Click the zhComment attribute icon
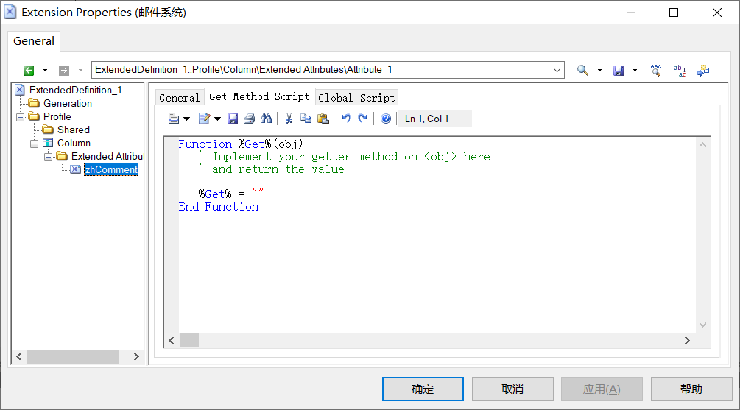This screenshot has width=740, height=410. [x=76, y=169]
